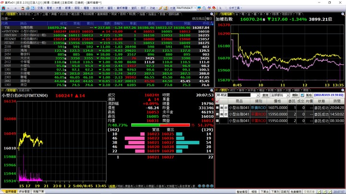Click red-green buy/sell ratio bar
Image resolution: width=346 pixels, height=194 pixels.
[x=161, y=125]
